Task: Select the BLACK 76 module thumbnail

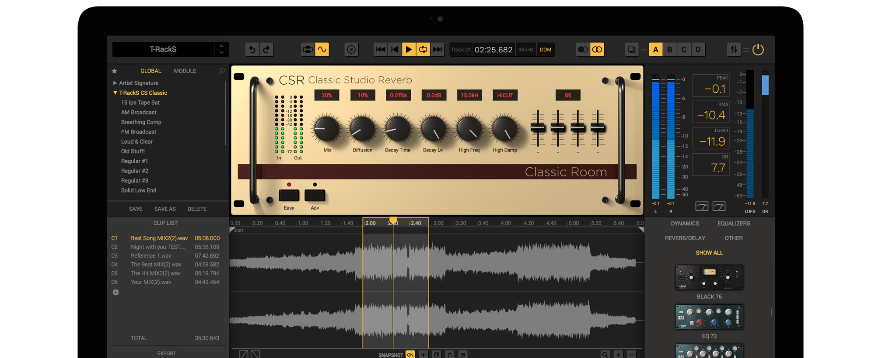Action: [709, 277]
